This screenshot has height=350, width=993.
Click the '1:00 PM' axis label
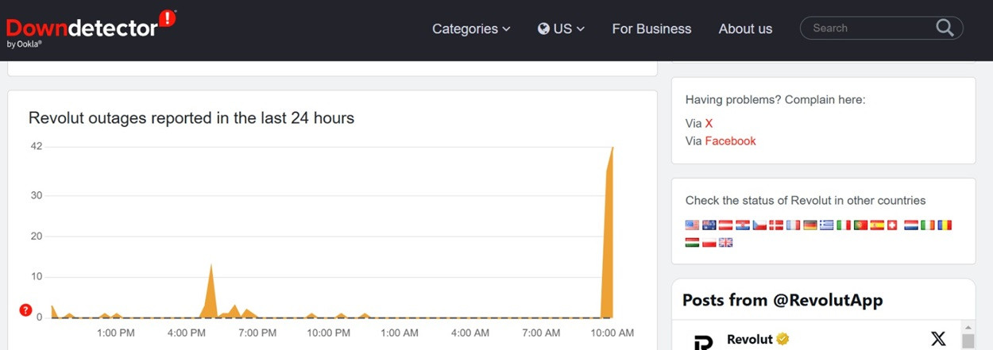[x=116, y=333]
